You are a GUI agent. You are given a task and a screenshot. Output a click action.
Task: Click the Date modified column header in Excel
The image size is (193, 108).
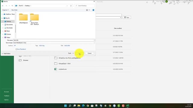point(118,28)
